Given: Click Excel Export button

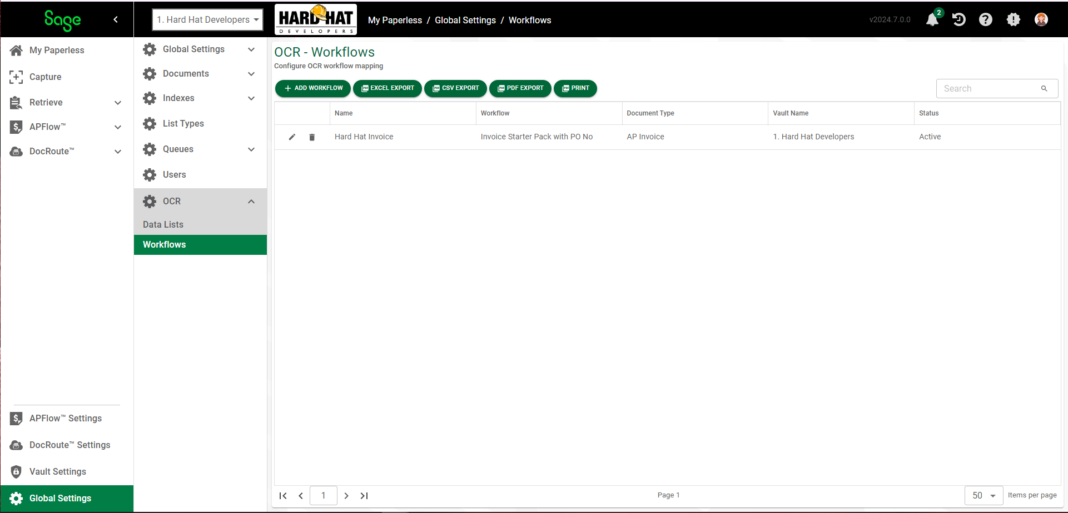Looking at the screenshot, I should click(388, 88).
